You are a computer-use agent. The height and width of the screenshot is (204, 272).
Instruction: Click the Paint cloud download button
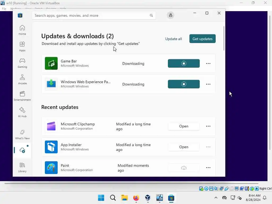184,168
